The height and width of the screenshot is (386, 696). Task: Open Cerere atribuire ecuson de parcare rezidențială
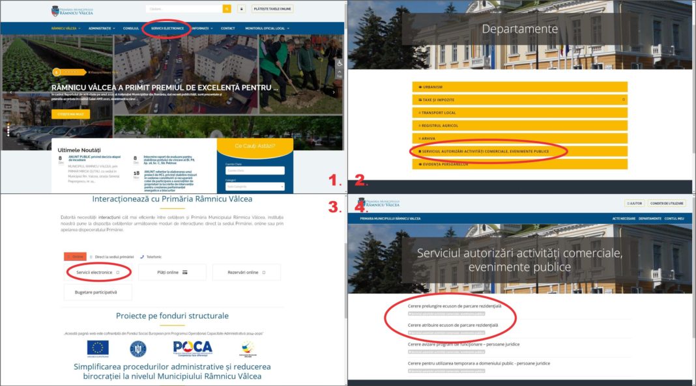(452, 325)
